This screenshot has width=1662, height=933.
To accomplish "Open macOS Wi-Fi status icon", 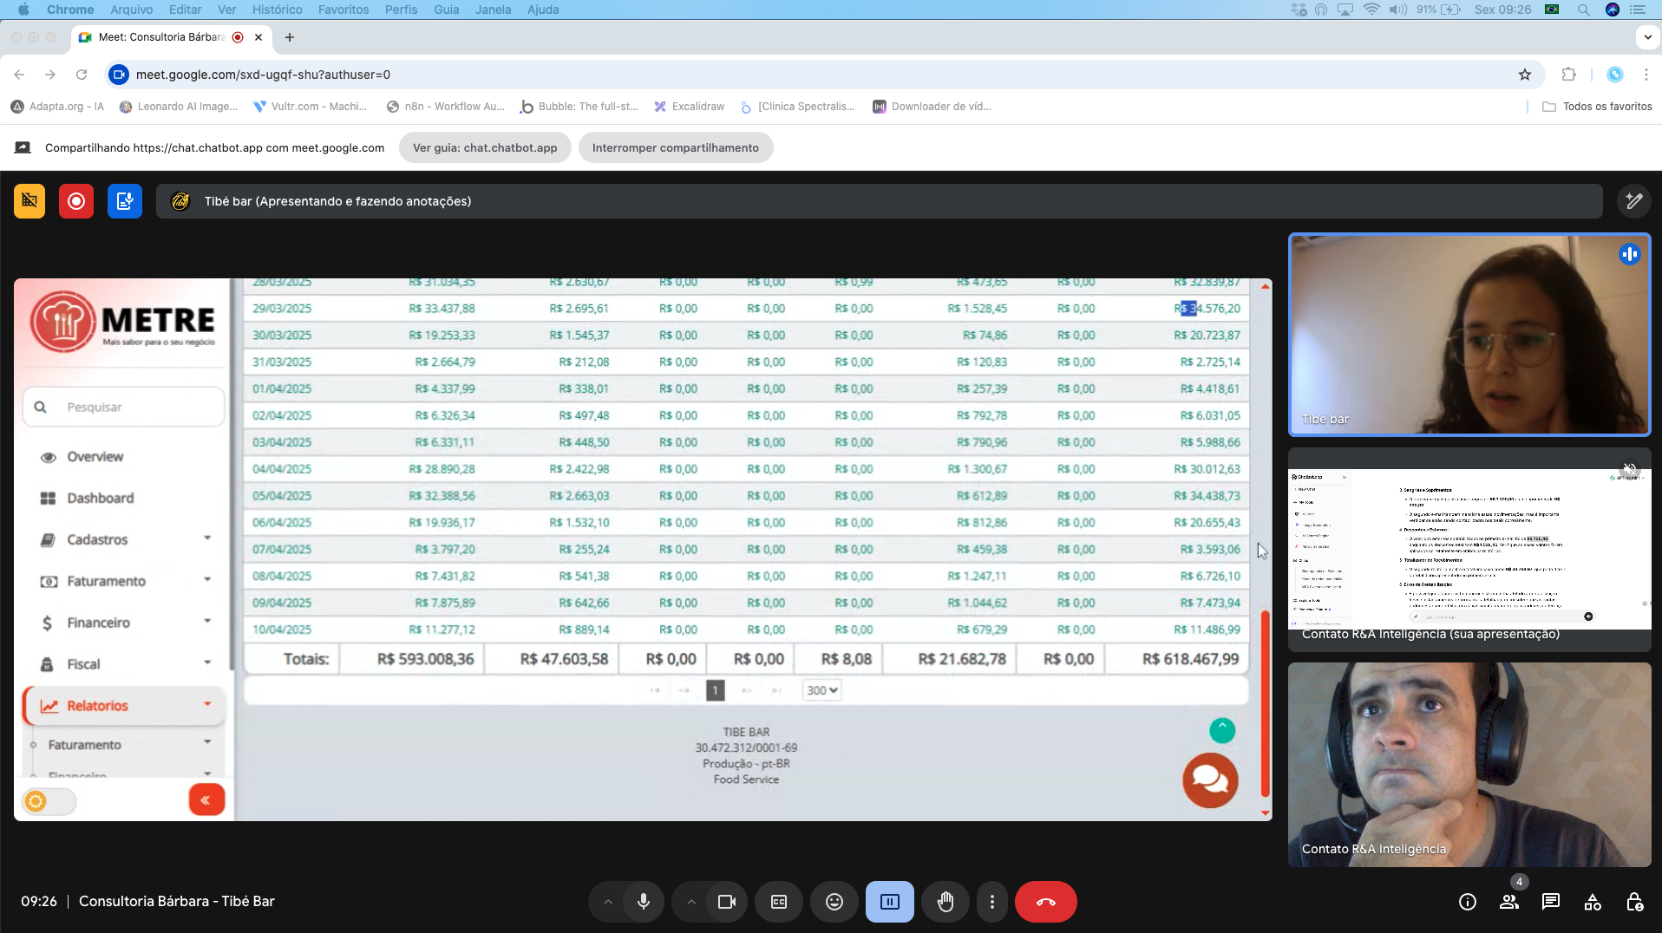I will coord(1371,10).
